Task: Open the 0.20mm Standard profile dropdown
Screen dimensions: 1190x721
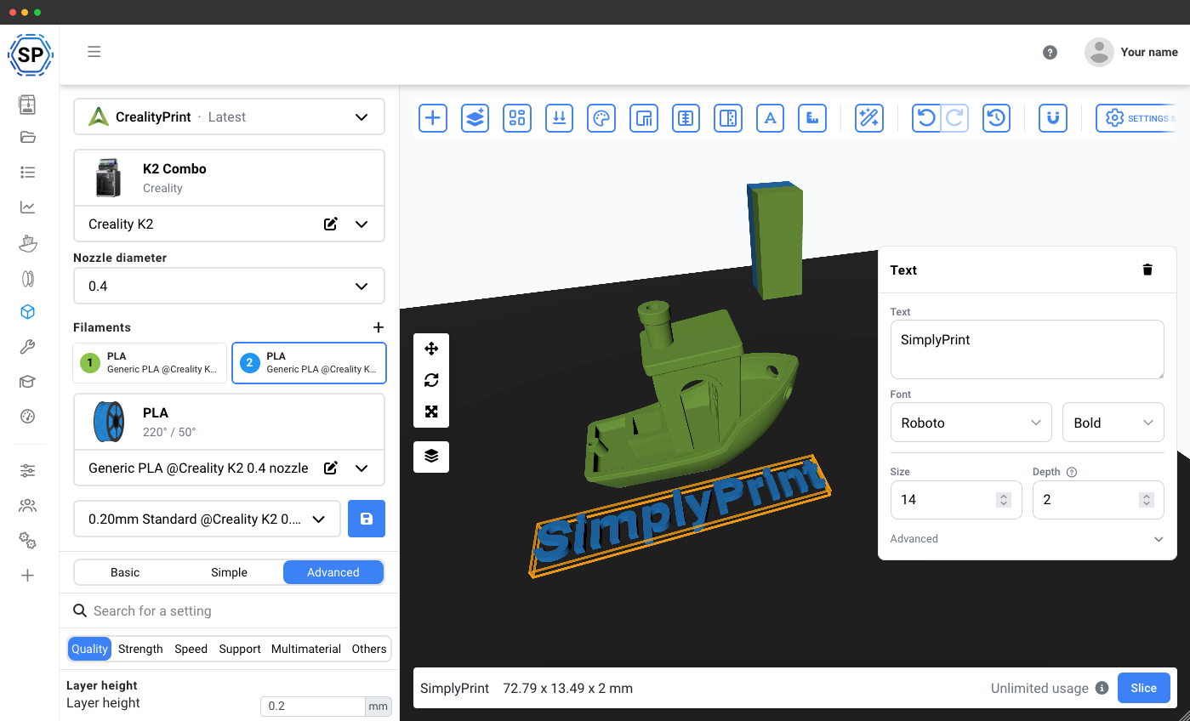Action: (208, 519)
